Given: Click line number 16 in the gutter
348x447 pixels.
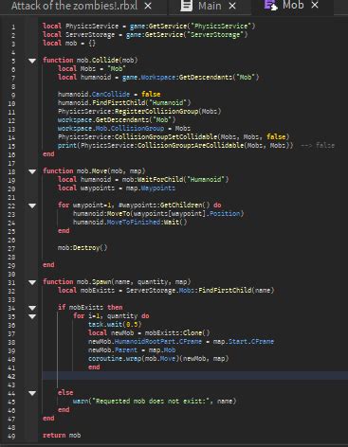Looking at the screenshot, I should (x=11, y=154).
